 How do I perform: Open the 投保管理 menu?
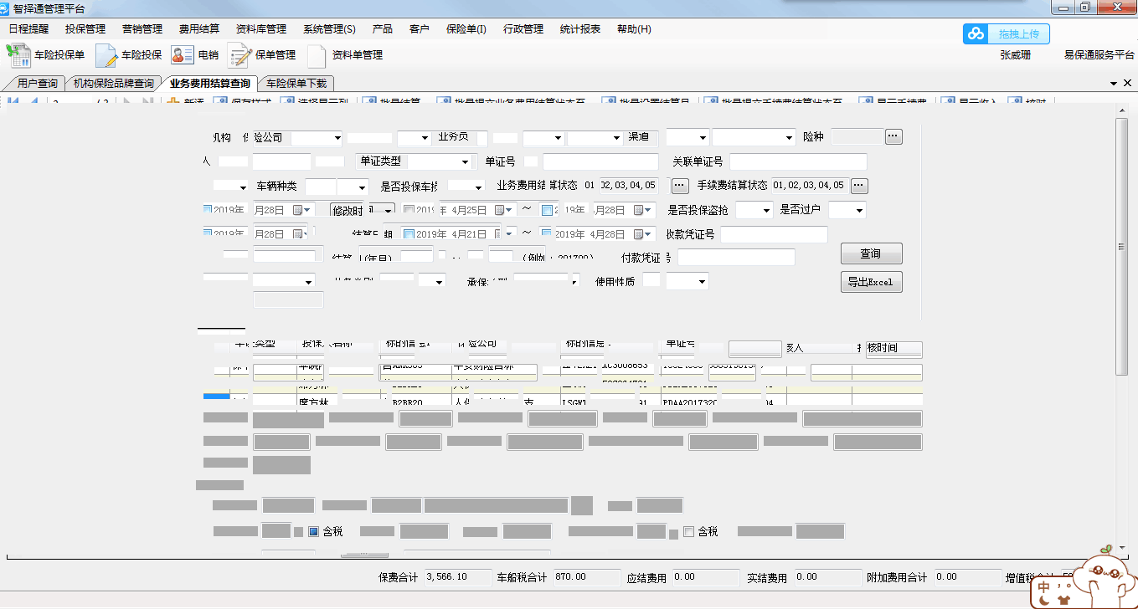click(x=85, y=28)
